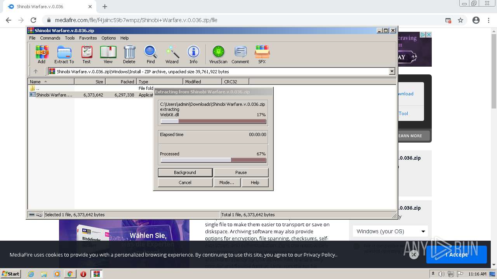The image size is (497, 279).
Task: Dismiss cookie banner with X icon
Action: coord(414,255)
